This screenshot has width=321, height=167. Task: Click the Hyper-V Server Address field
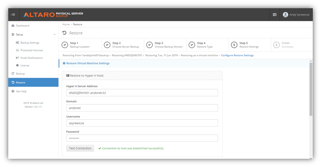click(x=142, y=93)
